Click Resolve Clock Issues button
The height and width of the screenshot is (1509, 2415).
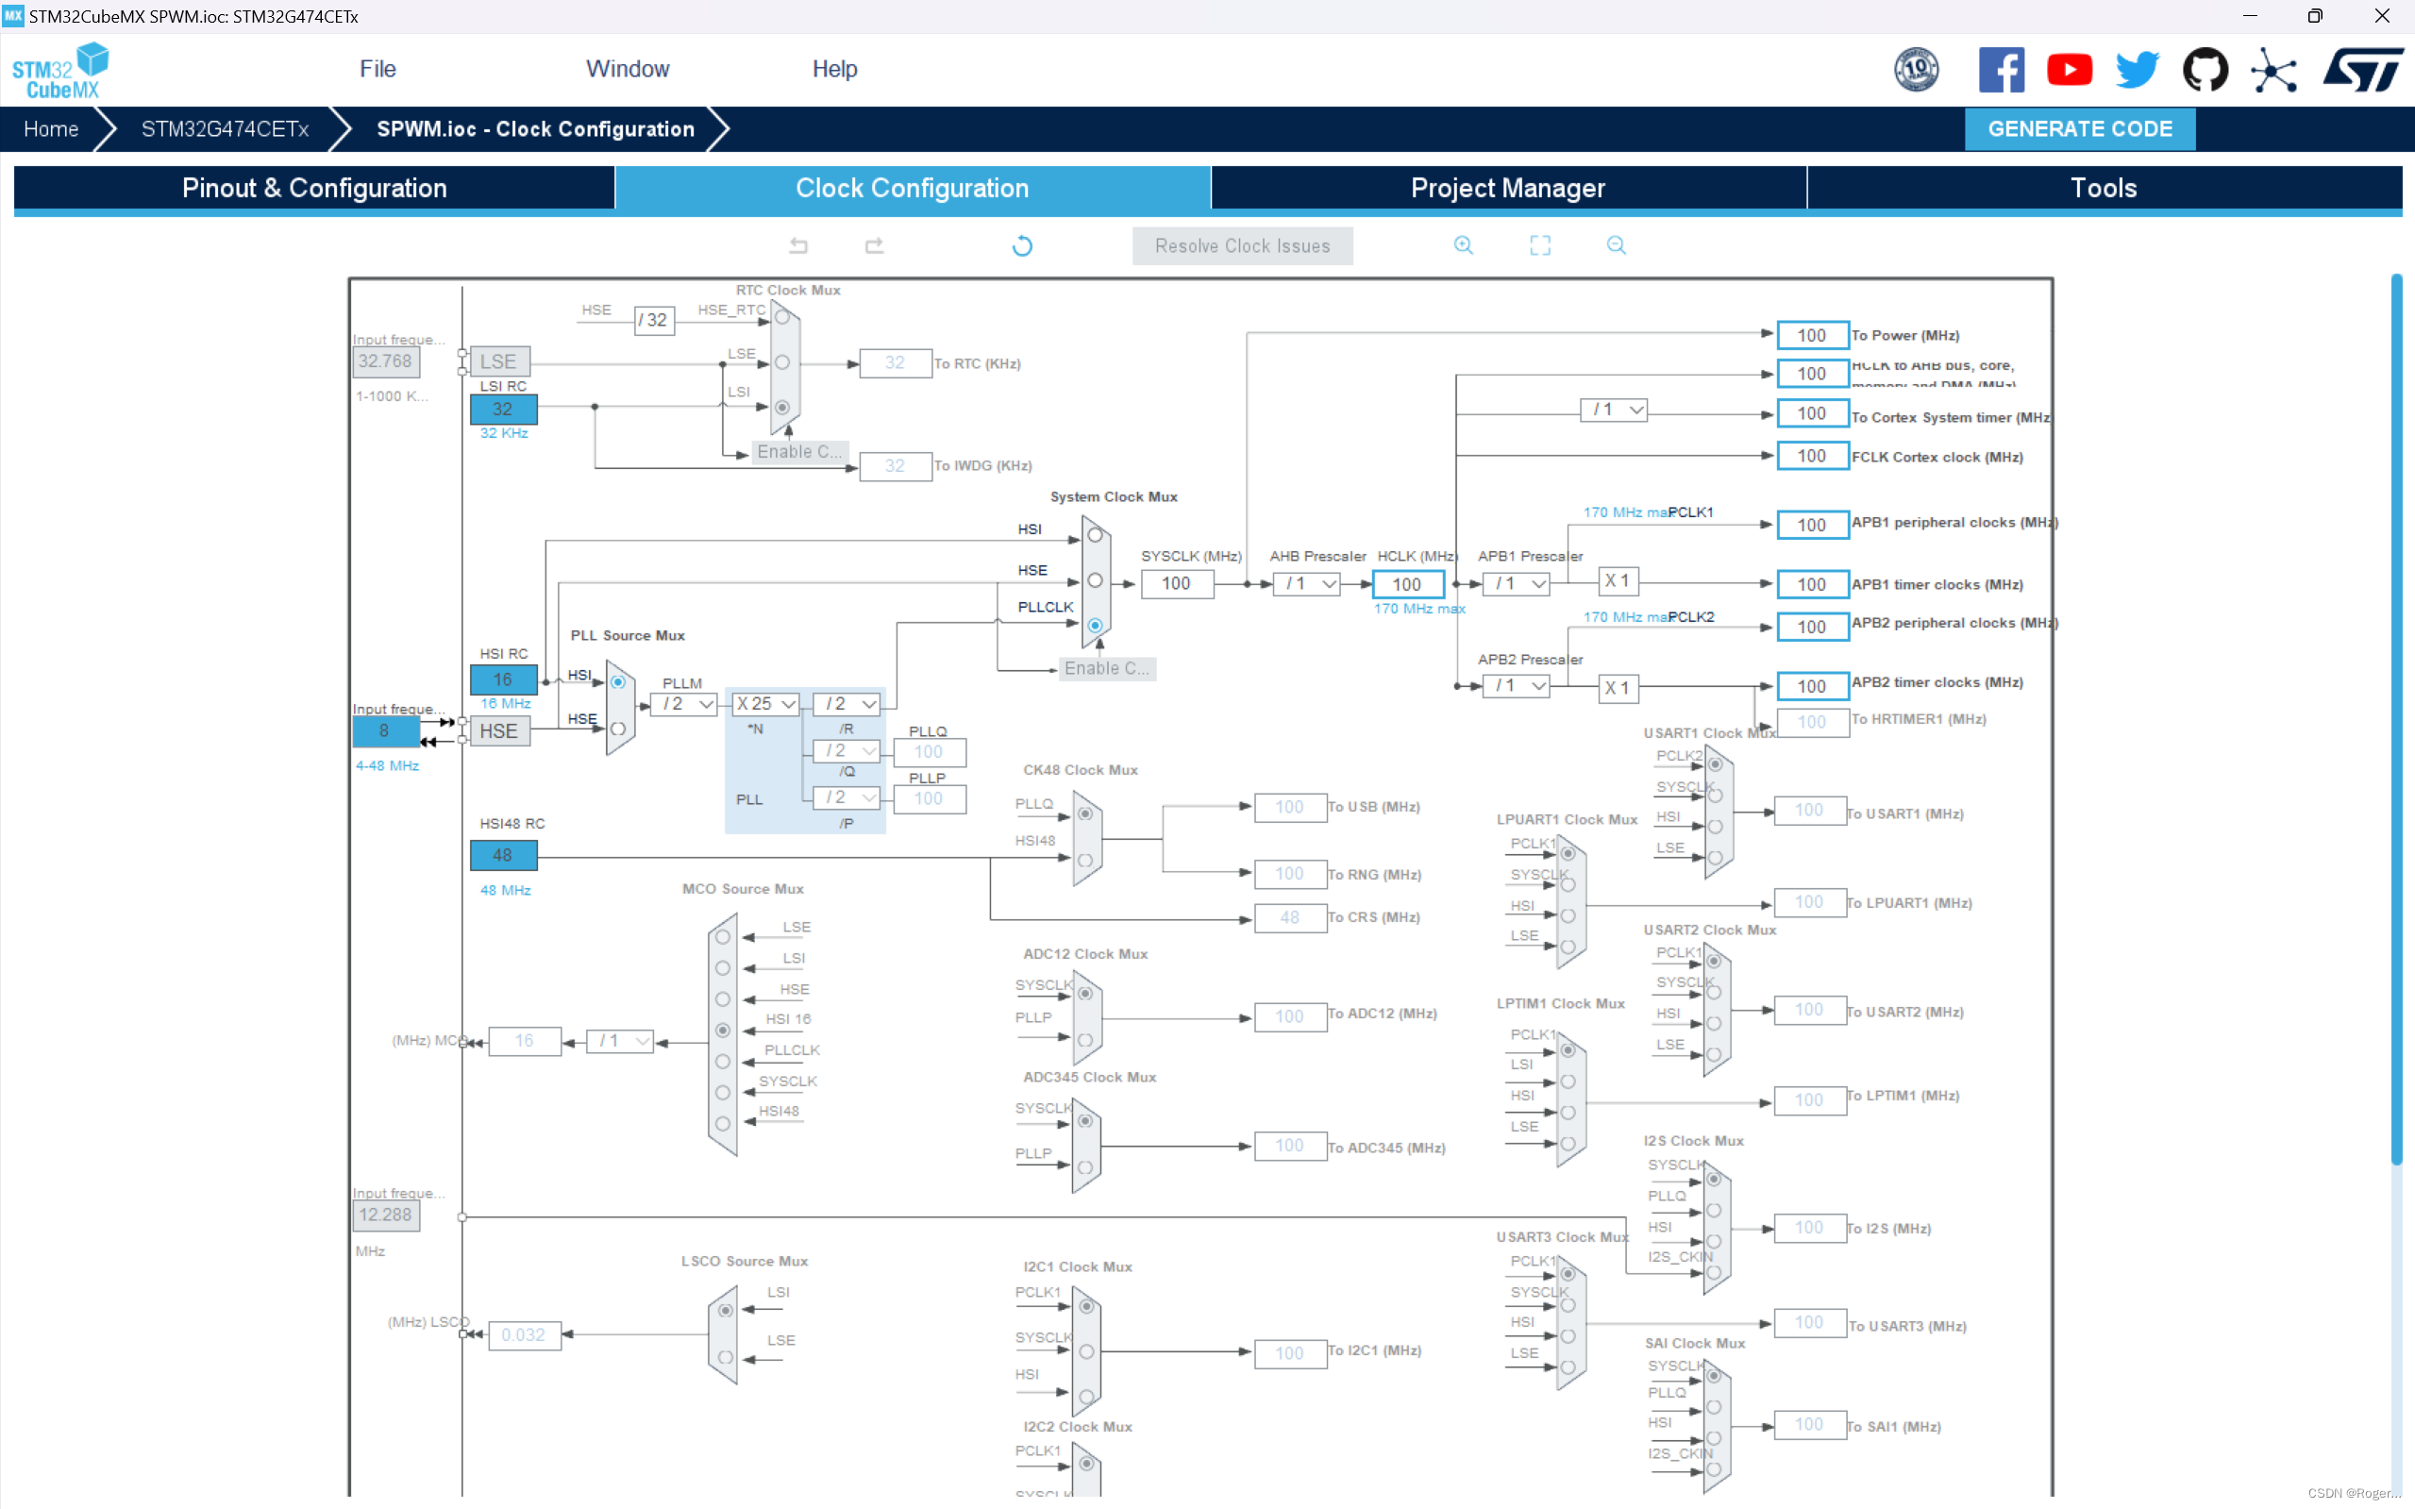1241,245
